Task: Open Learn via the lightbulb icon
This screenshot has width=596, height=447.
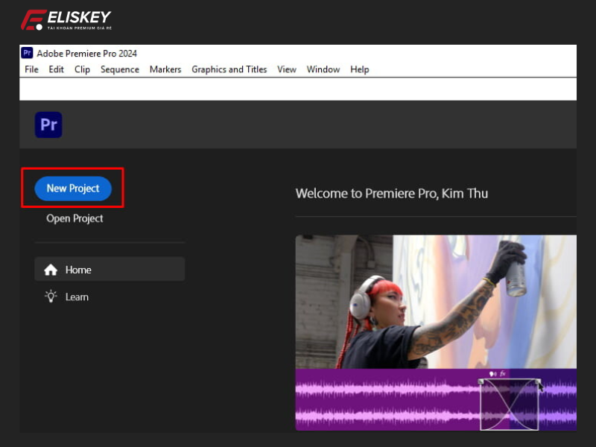Action: pos(51,297)
